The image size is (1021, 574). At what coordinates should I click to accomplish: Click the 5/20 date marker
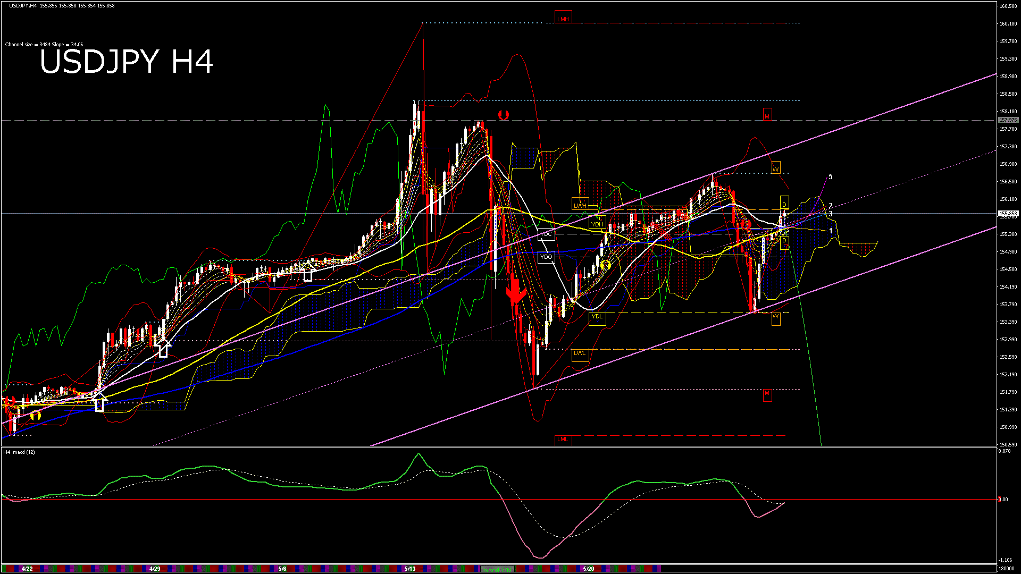click(x=588, y=569)
